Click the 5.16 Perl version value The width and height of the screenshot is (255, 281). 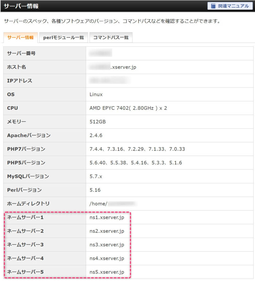(95, 190)
